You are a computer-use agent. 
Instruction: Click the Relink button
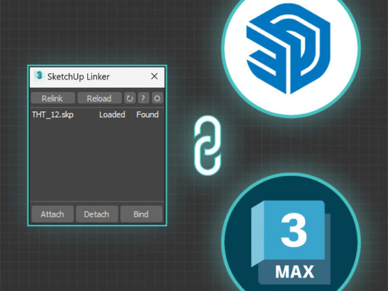(x=53, y=98)
